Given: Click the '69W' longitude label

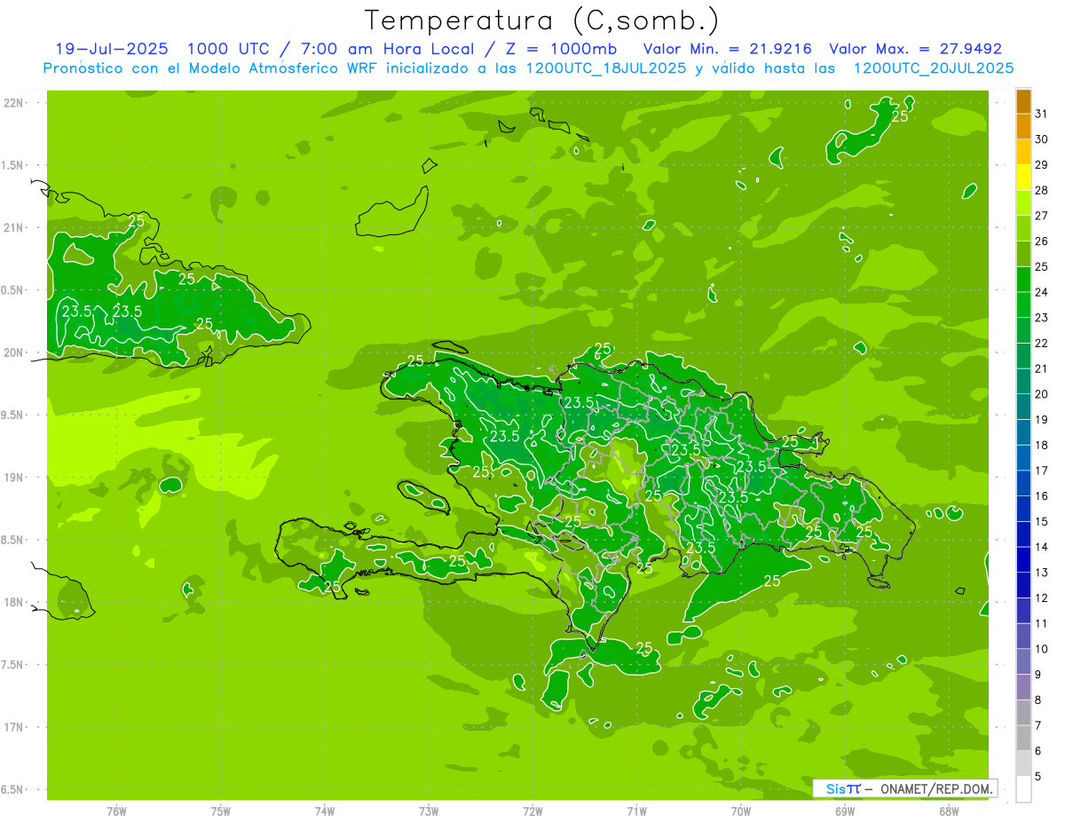Looking at the screenshot, I should click(x=845, y=811).
